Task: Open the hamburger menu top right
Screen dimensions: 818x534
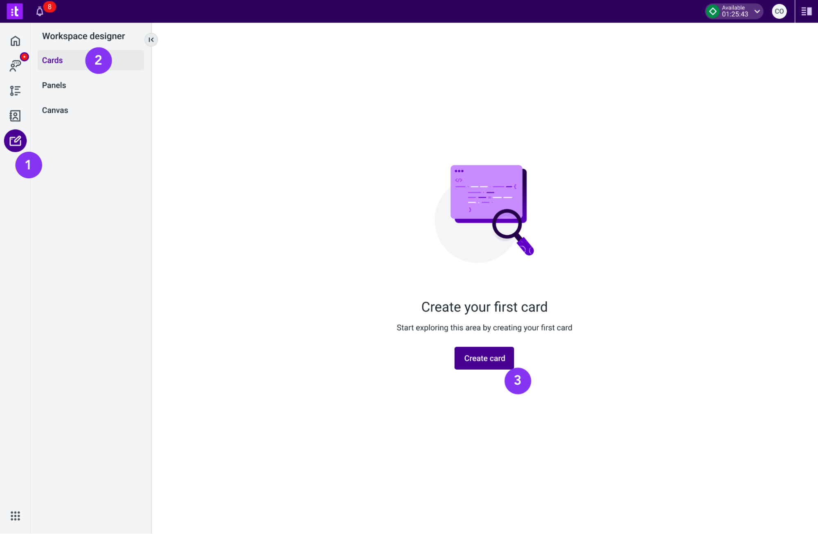Action: pyautogui.click(x=807, y=11)
